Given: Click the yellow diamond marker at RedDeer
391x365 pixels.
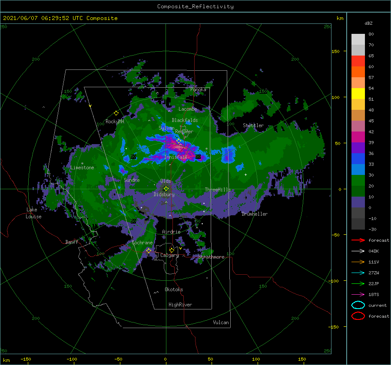Looking at the screenshot, I should click(x=179, y=141).
